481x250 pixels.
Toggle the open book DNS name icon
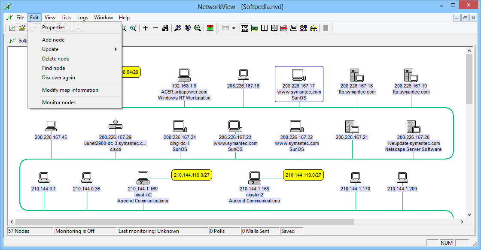[x=264, y=28]
